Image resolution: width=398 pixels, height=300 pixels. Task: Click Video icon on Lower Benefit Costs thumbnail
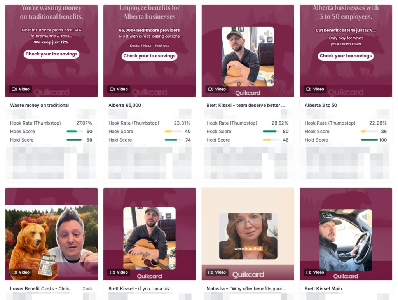pos(14,272)
